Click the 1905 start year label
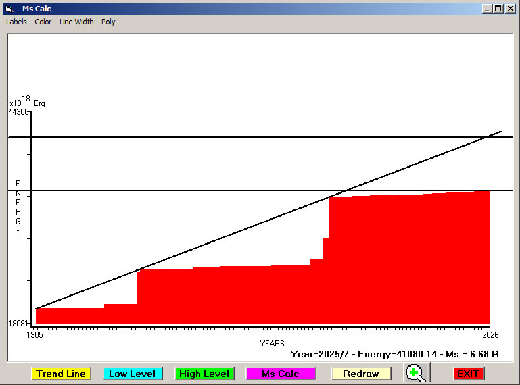Screen dimensions: 520x385 (x=34, y=334)
